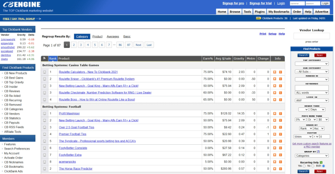Click orange info icon in acemanpicks row

coord(280,162)
